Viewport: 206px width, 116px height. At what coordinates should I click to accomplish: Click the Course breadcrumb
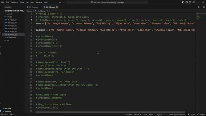30,11
